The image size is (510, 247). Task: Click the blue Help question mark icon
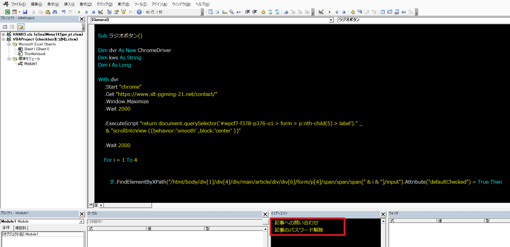[x=139, y=12]
